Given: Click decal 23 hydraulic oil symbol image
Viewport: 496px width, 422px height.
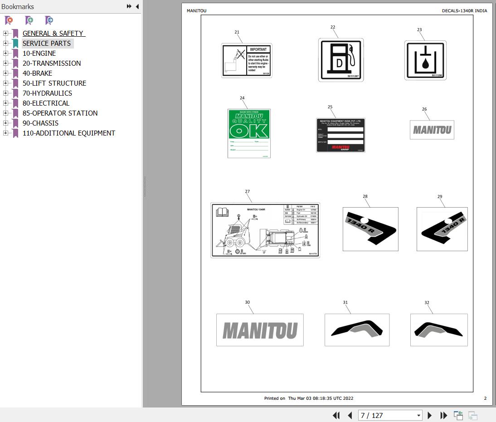Looking at the screenshot, I should point(425,60).
